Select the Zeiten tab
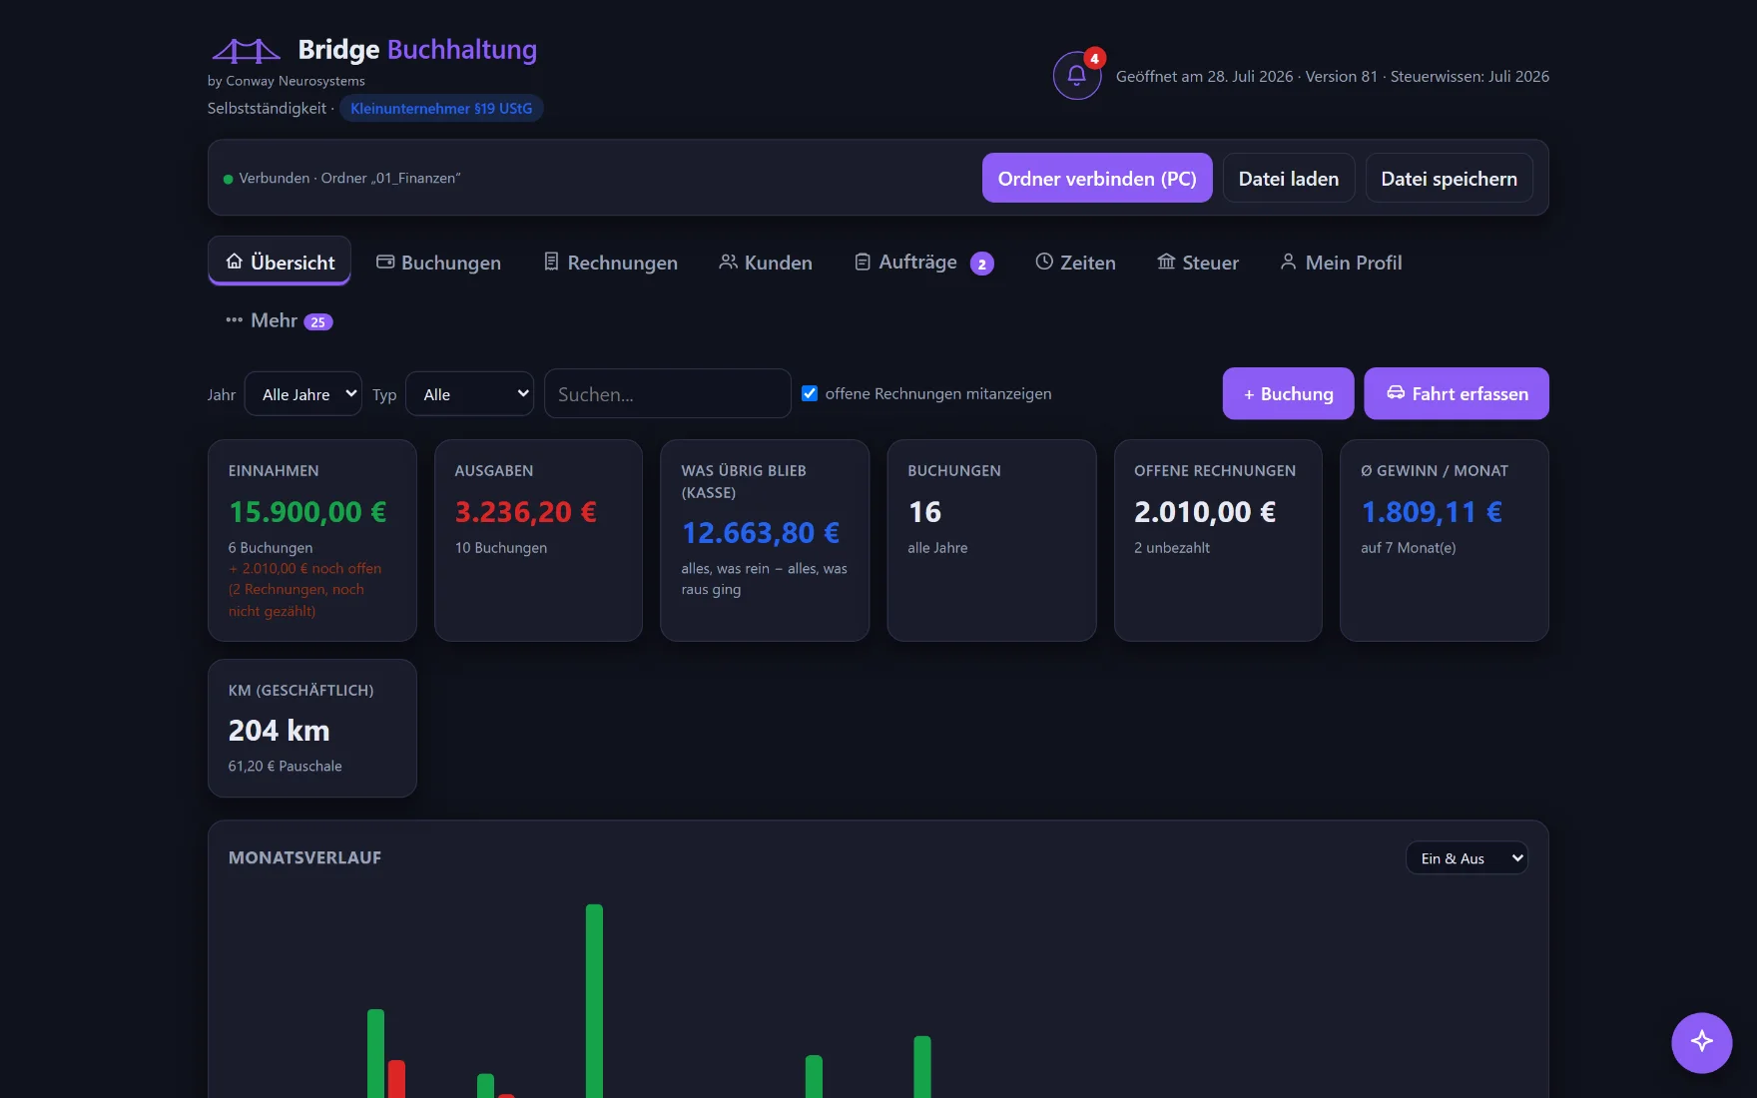1757x1098 pixels. coord(1075,262)
